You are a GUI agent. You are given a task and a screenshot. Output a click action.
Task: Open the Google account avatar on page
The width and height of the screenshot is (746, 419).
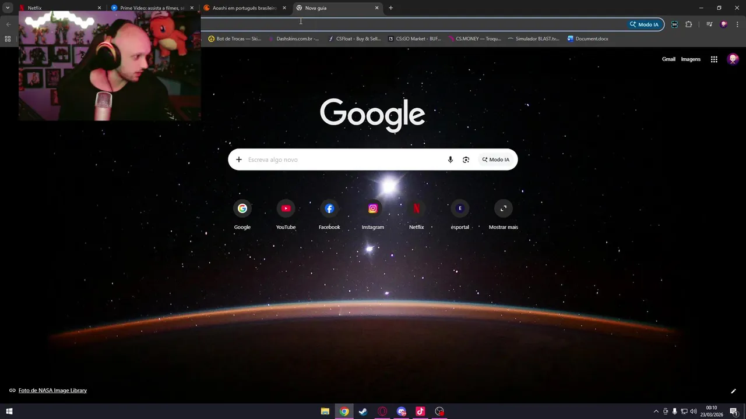[x=733, y=59]
